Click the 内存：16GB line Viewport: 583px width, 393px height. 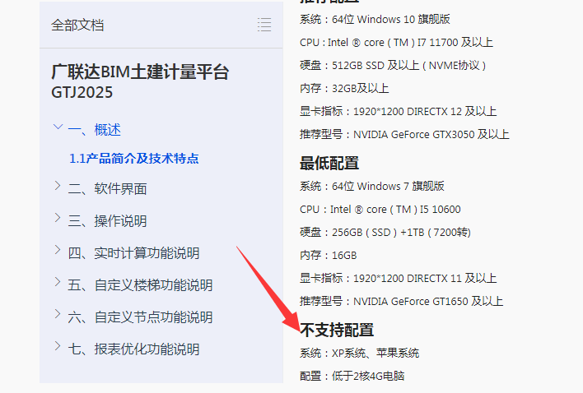coord(329,256)
